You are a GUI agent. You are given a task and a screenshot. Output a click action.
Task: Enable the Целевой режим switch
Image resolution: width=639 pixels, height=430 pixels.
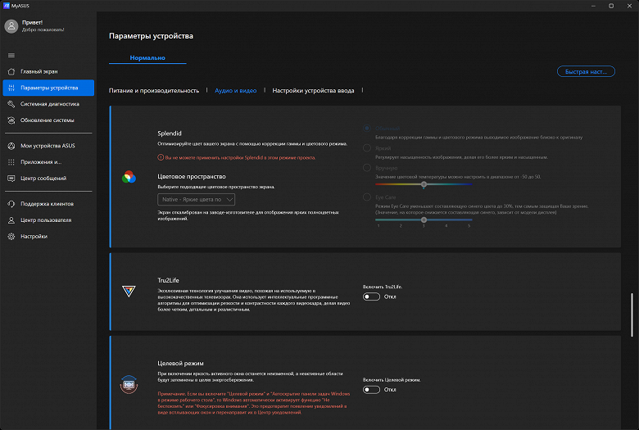coord(371,390)
